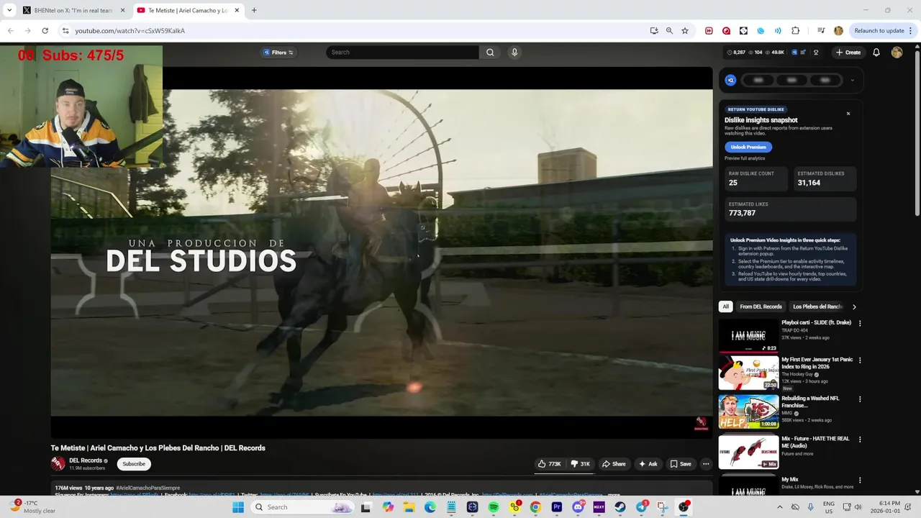Open options for Rebuilding a Washed NFL video
Viewport: 921px width, 518px height.
point(860,399)
